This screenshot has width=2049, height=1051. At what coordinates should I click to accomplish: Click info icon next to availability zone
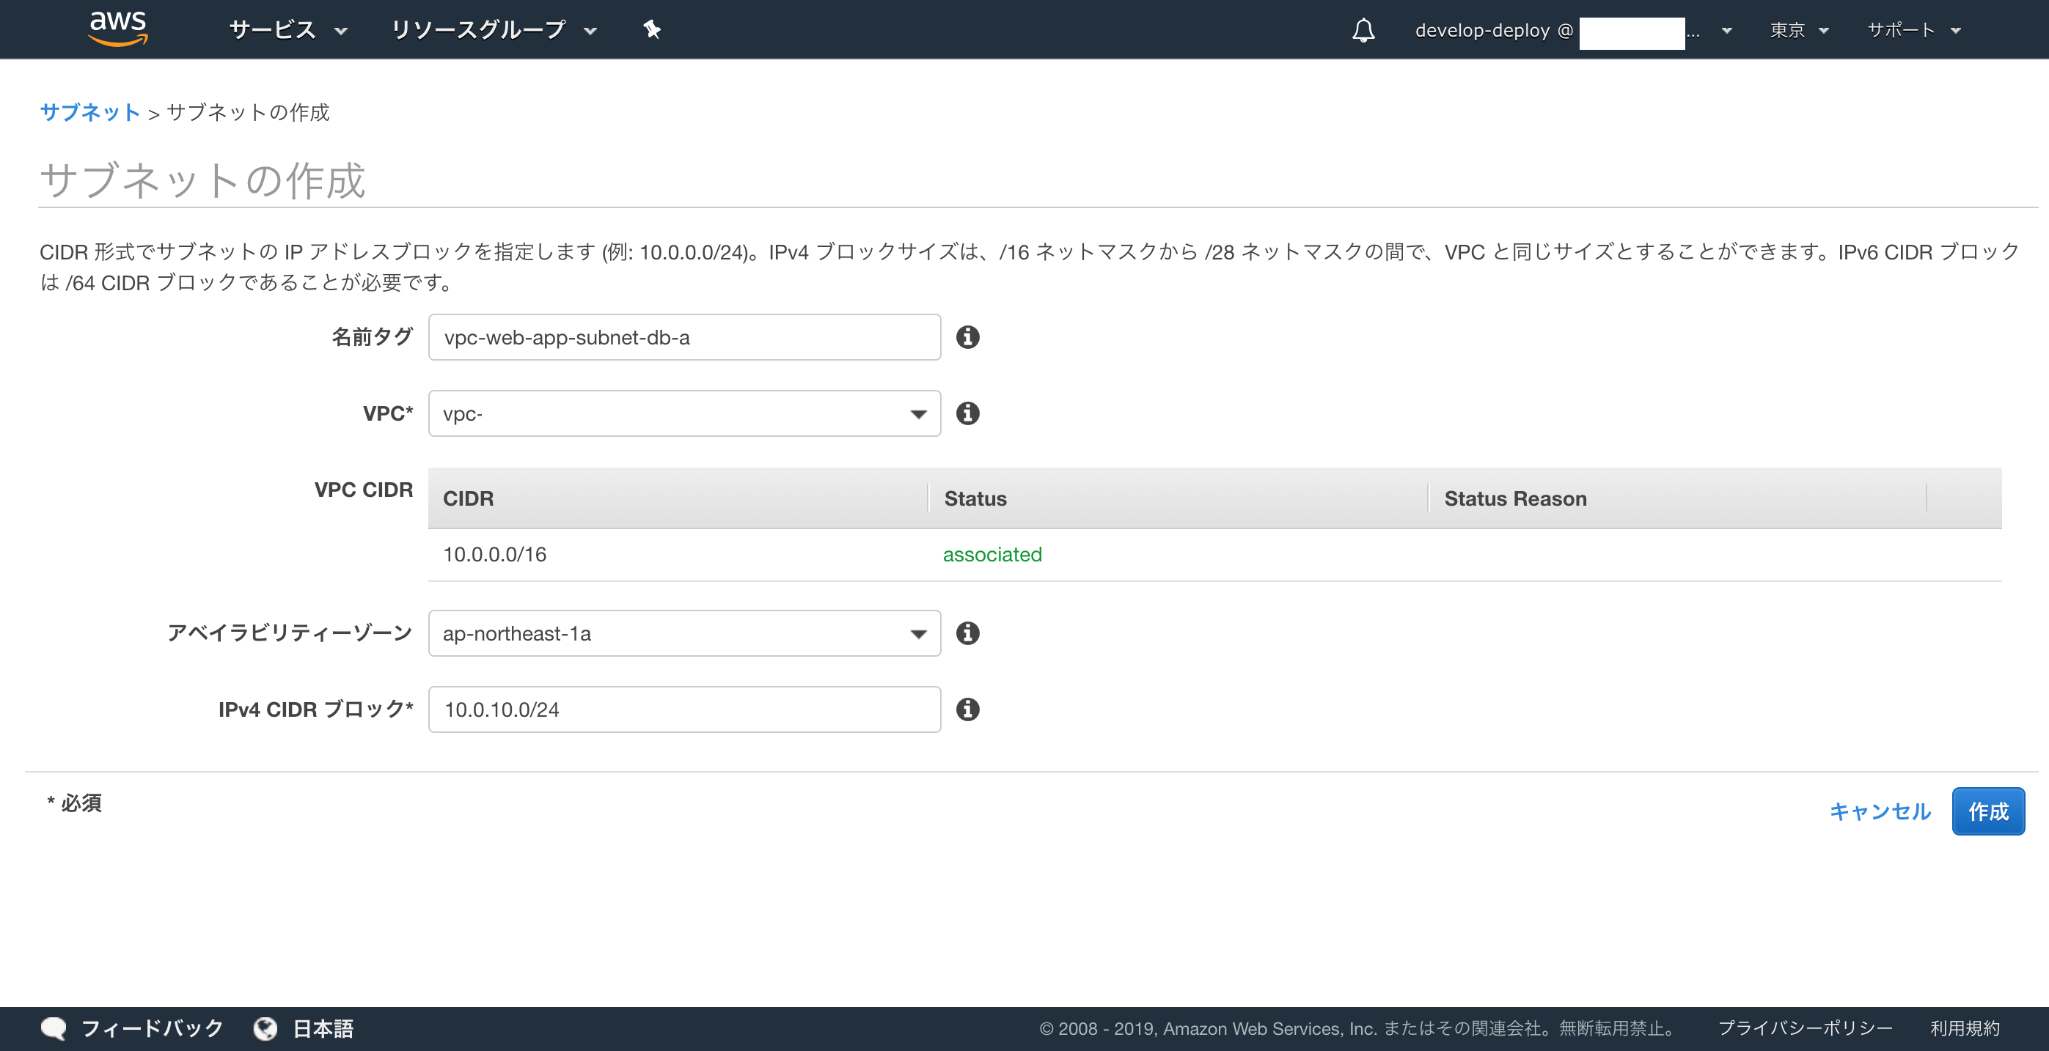click(x=967, y=633)
